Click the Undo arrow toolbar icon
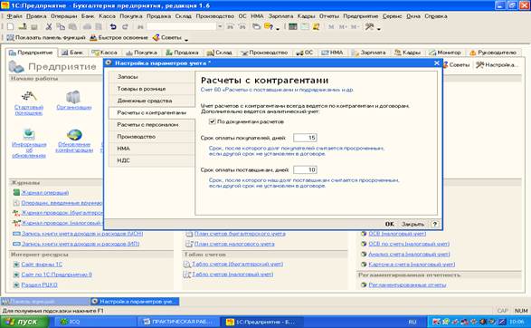The width and height of the screenshot is (531, 328). 113,26
